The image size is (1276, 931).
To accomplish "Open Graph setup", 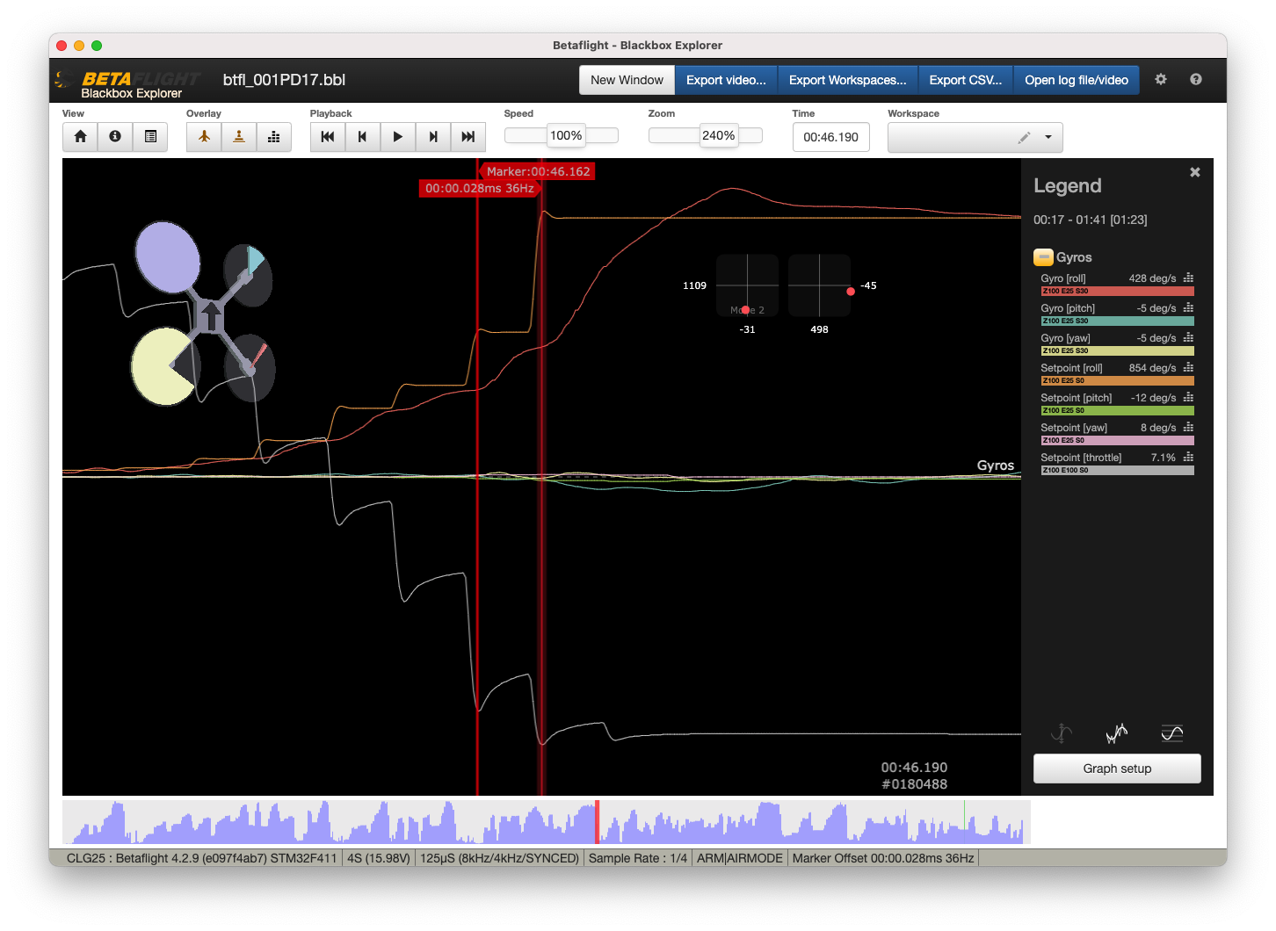I will 1117,769.
